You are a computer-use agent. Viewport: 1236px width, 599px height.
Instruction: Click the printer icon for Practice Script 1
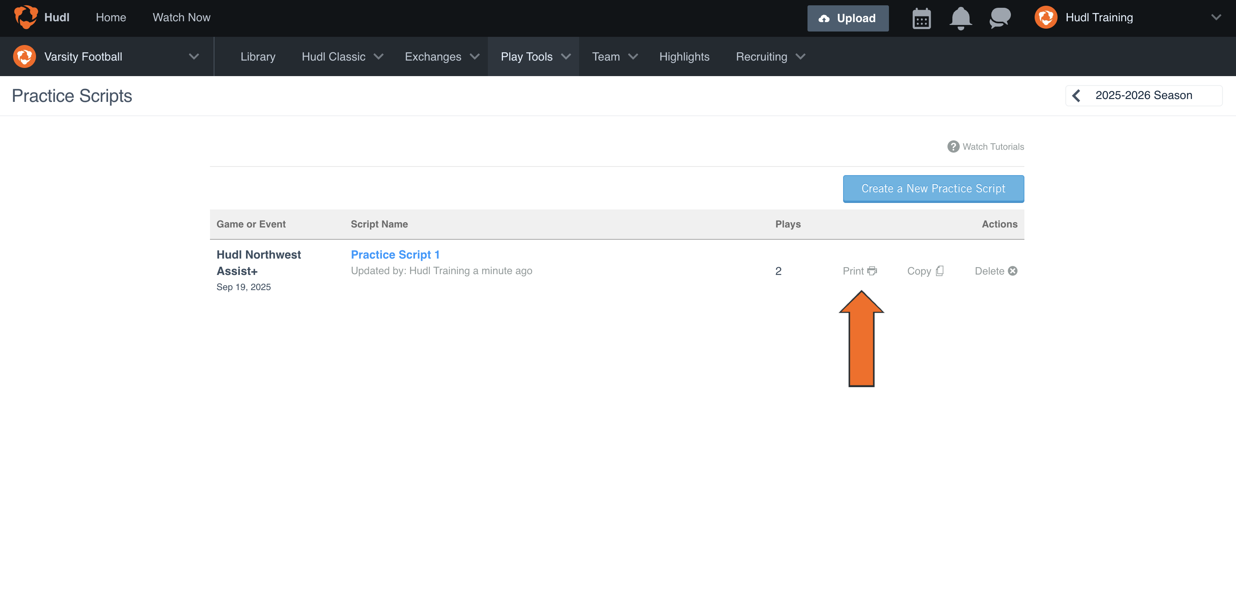872,271
